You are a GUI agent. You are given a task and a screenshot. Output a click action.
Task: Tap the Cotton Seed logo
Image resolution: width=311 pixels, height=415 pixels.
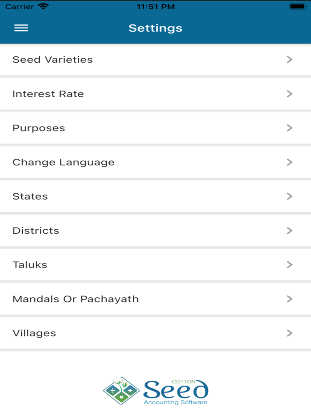tap(155, 390)
